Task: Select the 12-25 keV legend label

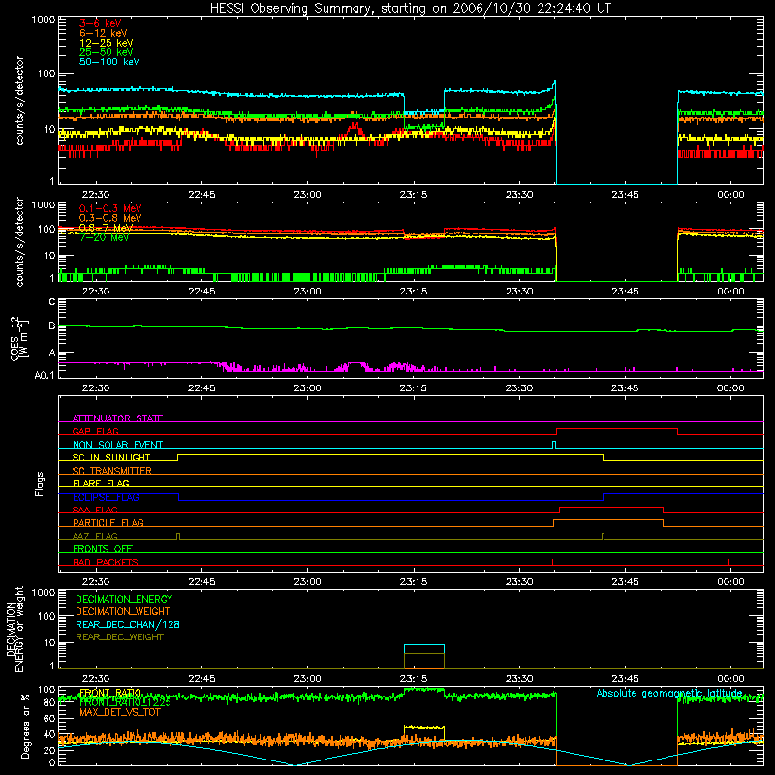Action: [x=106, y=43]
